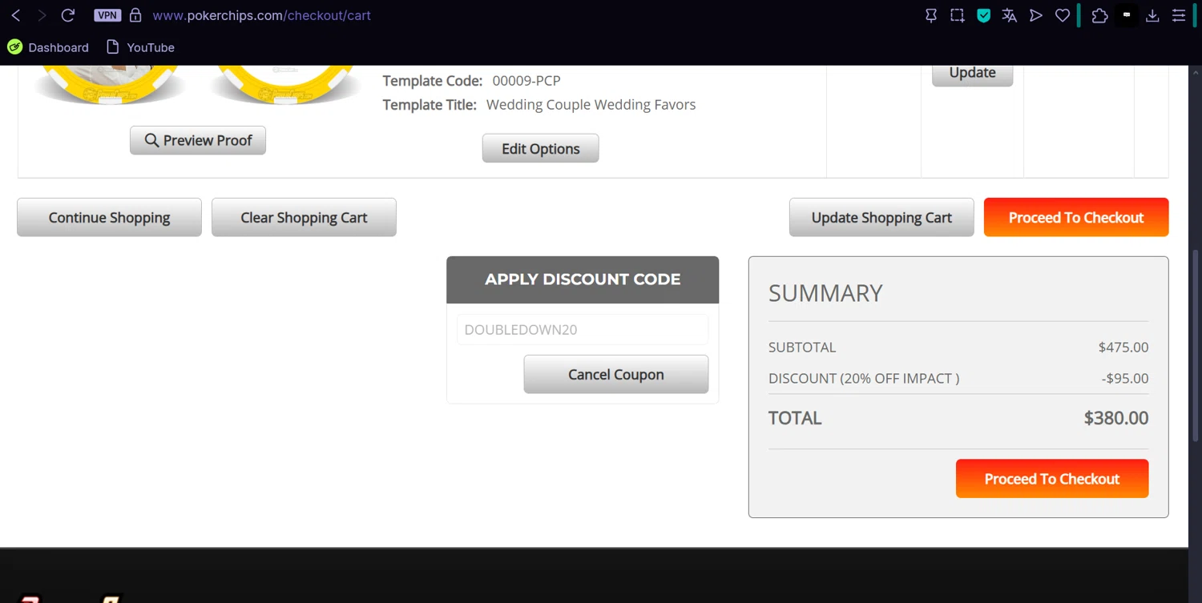1202x603 pixels.
Task: Click the discount code field with DOUBLEDOWN20
Action: (583, 329)
